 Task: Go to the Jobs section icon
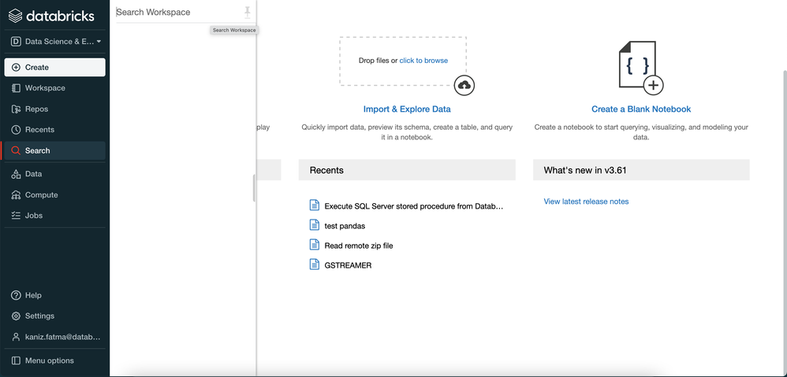click(16, 216)
